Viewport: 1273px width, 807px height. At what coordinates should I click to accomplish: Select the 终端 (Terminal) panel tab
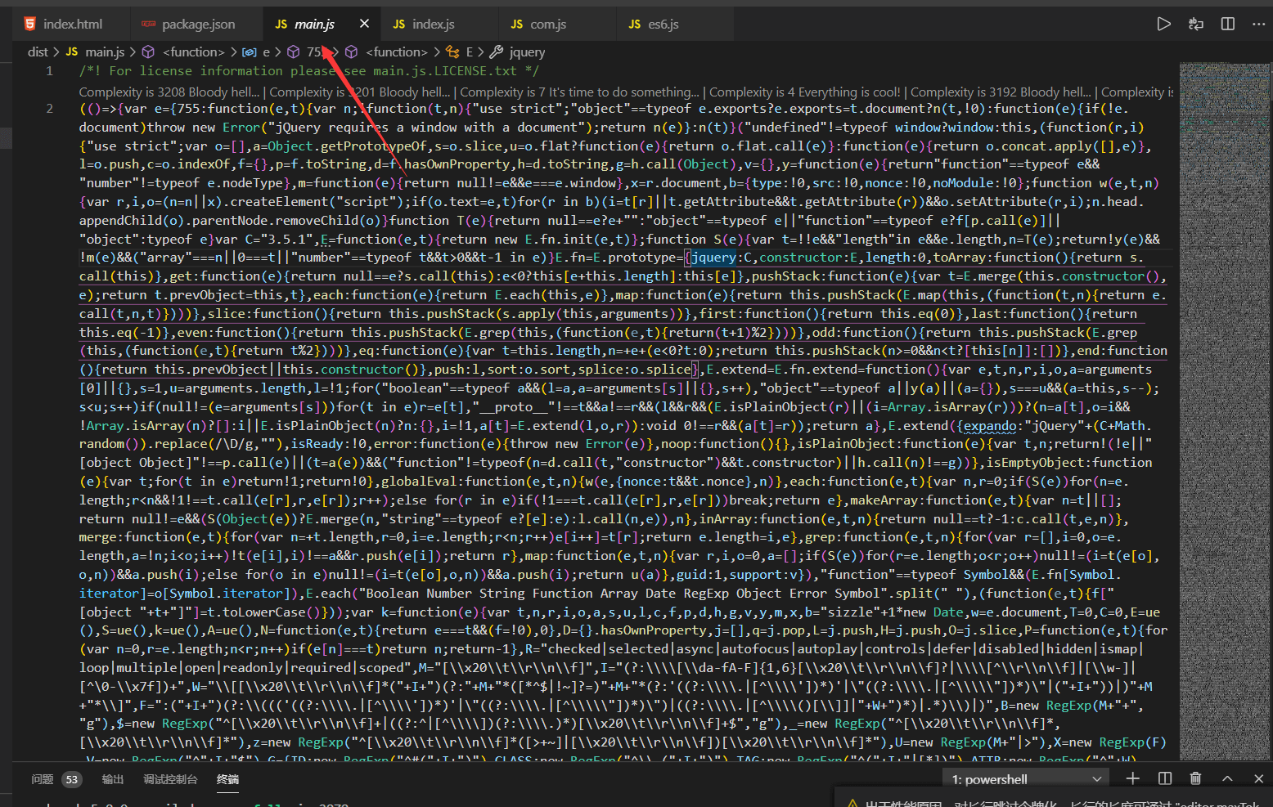(x=228, y=779)
